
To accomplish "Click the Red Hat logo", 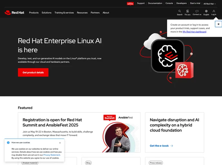I will pos(14,13).
